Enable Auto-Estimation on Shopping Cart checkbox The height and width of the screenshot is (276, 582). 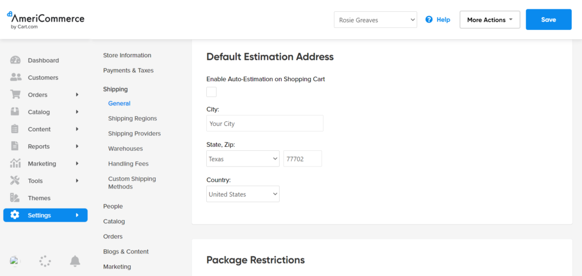click(211, 92)
